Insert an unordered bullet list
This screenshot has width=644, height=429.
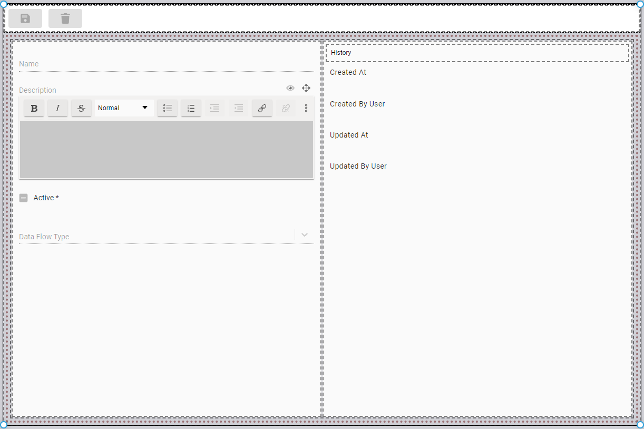[168, 108]
